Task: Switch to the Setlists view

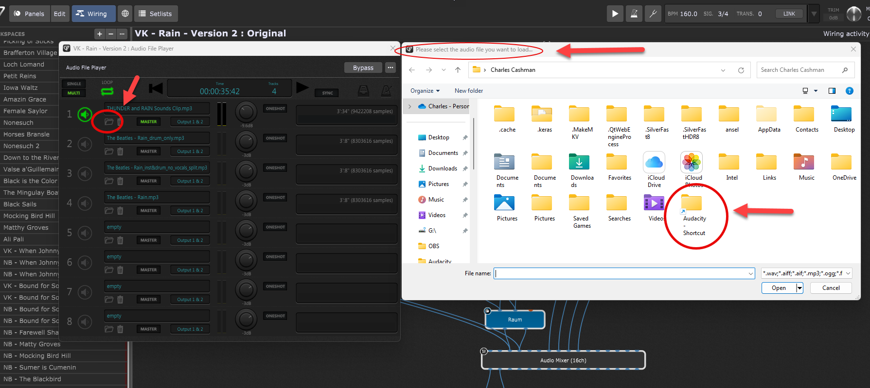Action: (x=156, y=14)
